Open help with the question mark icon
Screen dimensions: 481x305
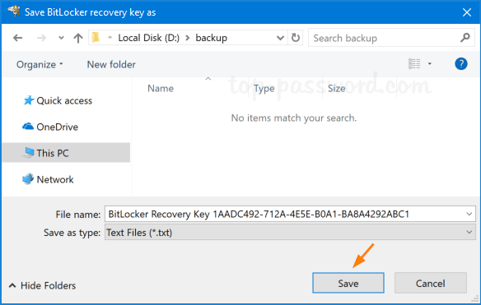(460, 64)
